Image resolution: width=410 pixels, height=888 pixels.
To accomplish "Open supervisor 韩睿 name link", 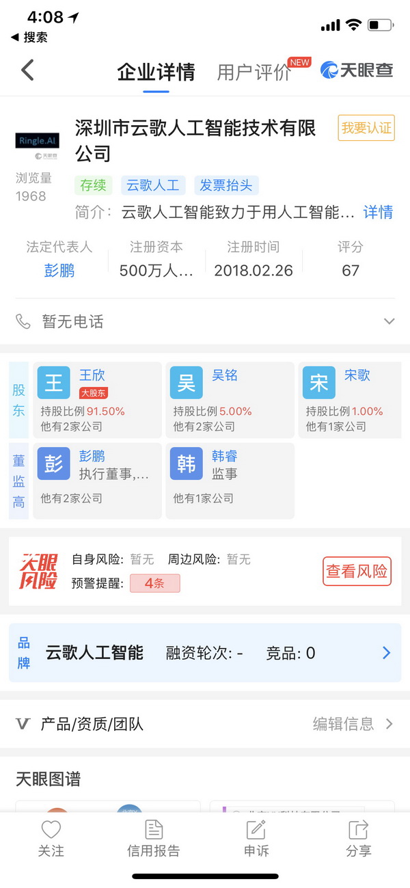I will [225, 455].
